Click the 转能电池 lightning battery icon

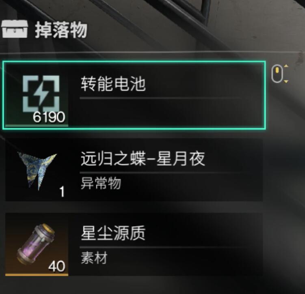pyautogui.click(x=41, y=94)
